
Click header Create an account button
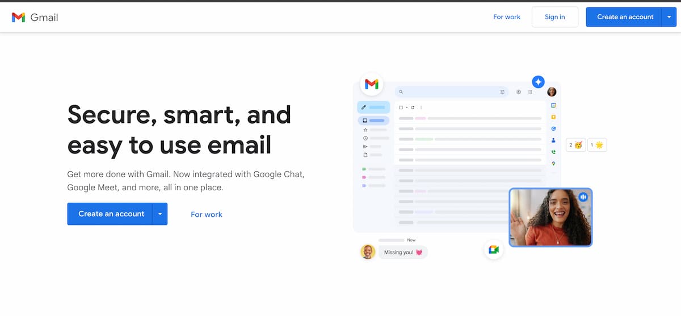(625, 17)
